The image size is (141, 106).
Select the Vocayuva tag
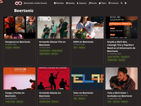9,48
